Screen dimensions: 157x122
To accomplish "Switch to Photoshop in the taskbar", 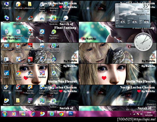I will 71,114.
